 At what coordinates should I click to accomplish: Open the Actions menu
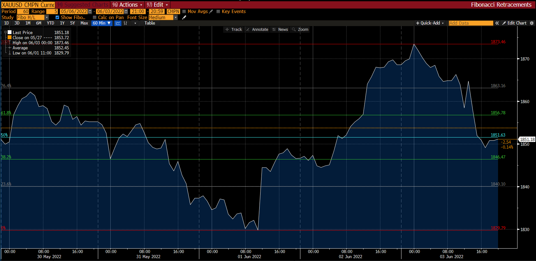pyautogui.click(x=128, y=5)
